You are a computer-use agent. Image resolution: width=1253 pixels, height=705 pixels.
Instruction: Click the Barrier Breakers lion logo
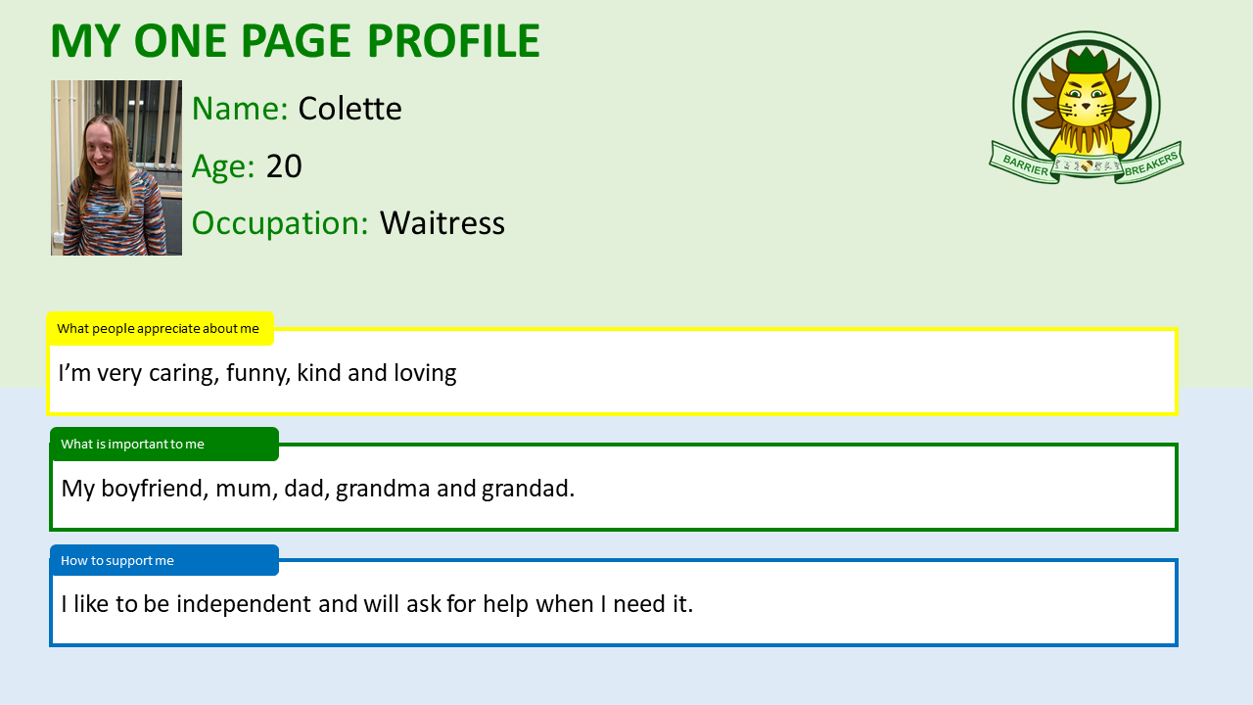tap(1086, 108)
